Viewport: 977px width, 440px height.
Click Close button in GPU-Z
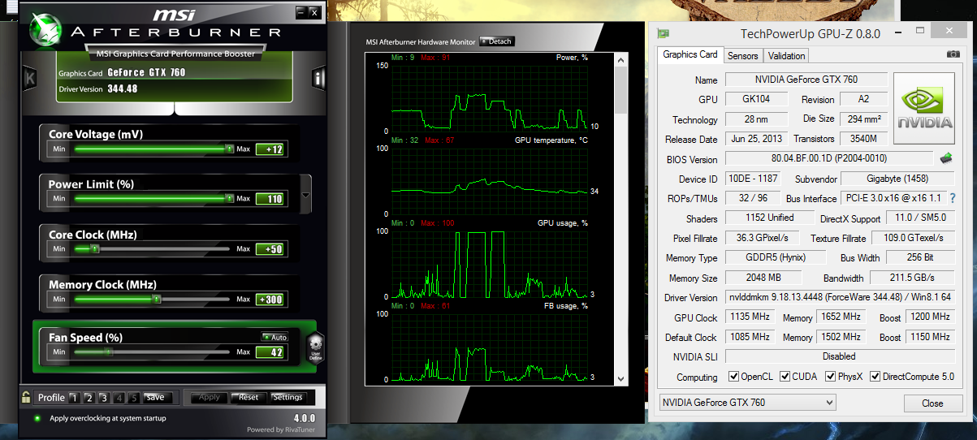[932, 403]
